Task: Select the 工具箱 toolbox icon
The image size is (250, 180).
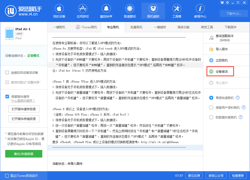Action: tap(177, 11)
